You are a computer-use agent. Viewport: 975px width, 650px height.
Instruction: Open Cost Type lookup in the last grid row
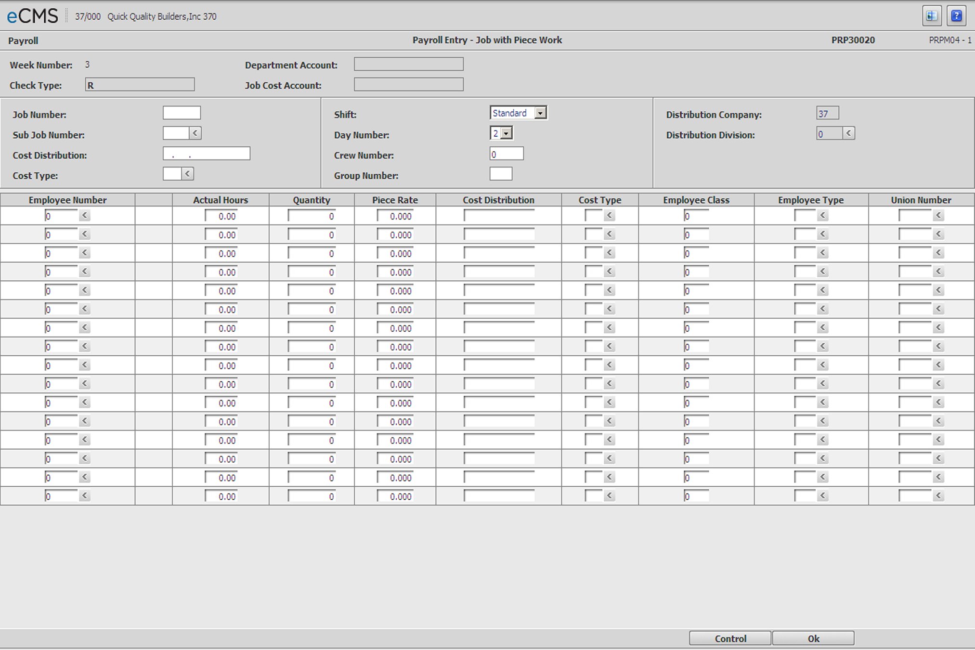[610, 496]
